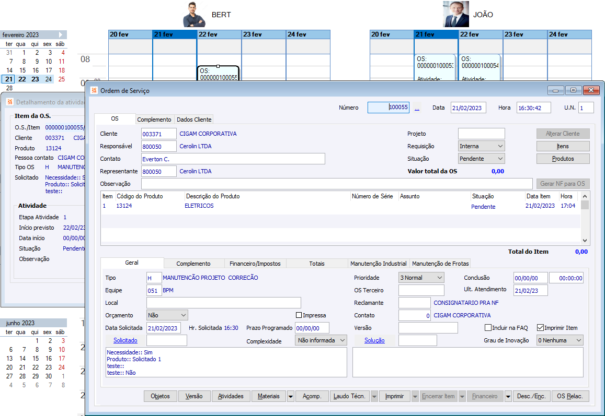605x416 pixels.
Task: Open the Situação dropdown showing Pendente
Action: 482,159
